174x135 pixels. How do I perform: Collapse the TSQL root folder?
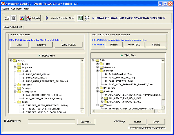click(x=93, y=60)
